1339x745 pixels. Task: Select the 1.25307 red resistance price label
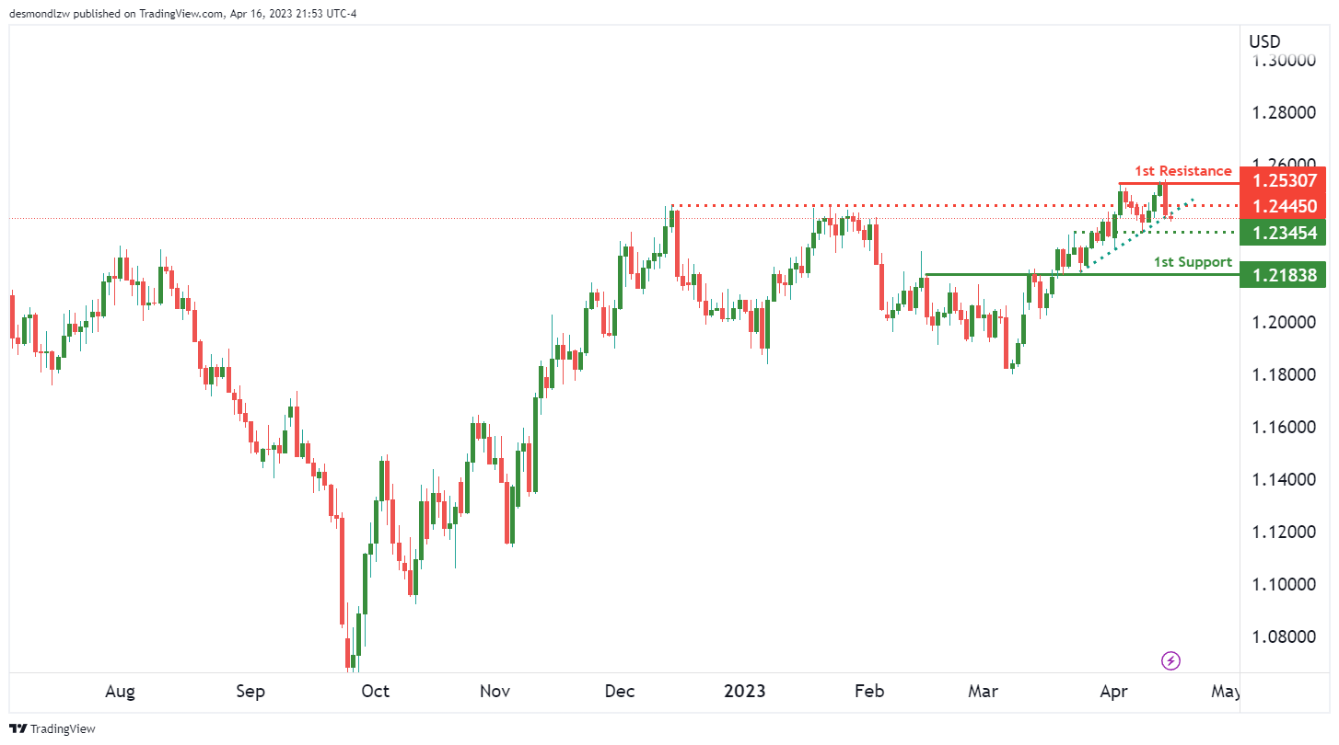point(1283,180)
